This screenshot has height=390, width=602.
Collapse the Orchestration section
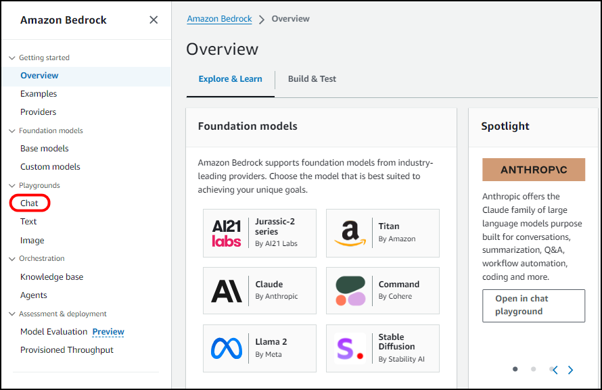[x=12, y=259]
